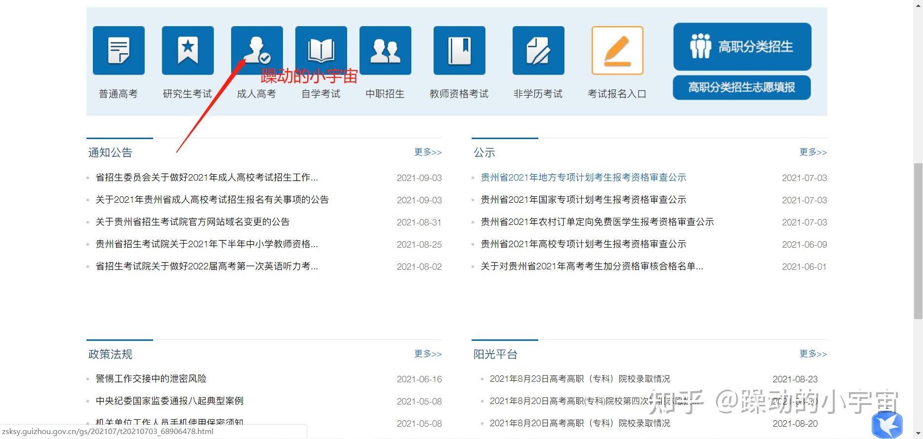Click the 2021-08-31 date in 通知公告

(x=419, y=222)
